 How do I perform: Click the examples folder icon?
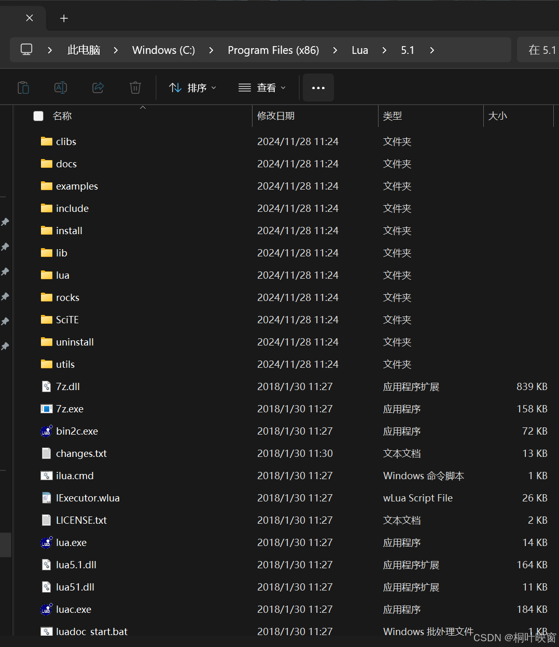[47, 186]
